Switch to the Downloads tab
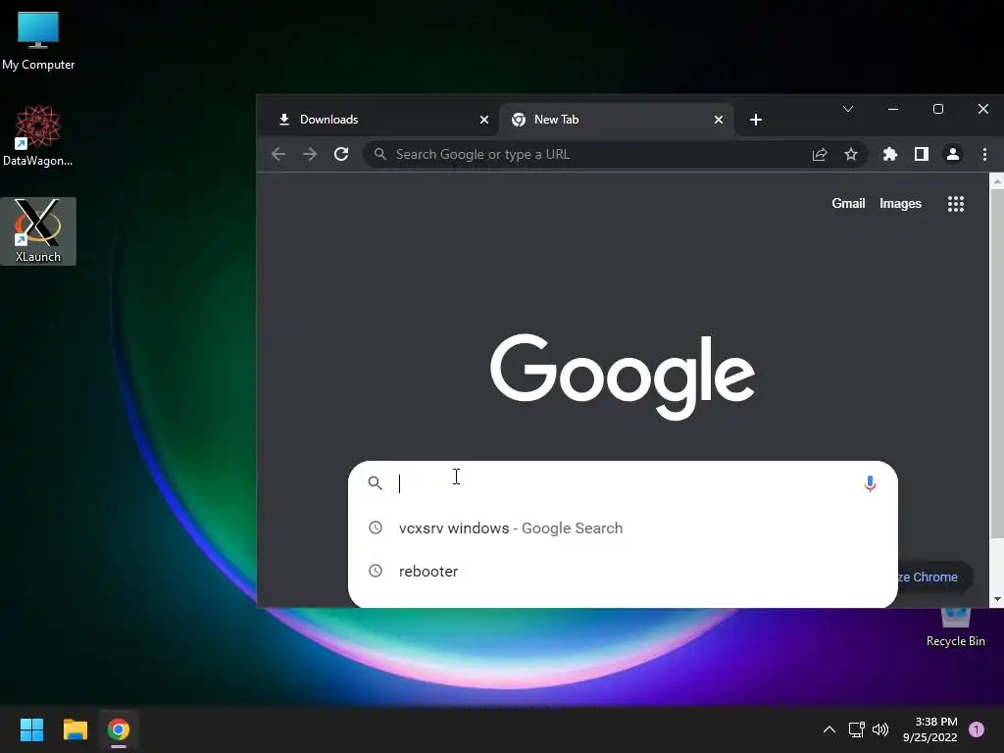The image size is (1004, 753). click(377, 120)
